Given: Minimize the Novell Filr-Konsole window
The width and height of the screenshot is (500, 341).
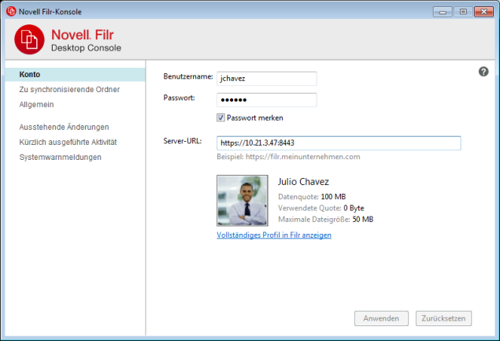Looking at the screenshot, I should [x=443, y=12].
